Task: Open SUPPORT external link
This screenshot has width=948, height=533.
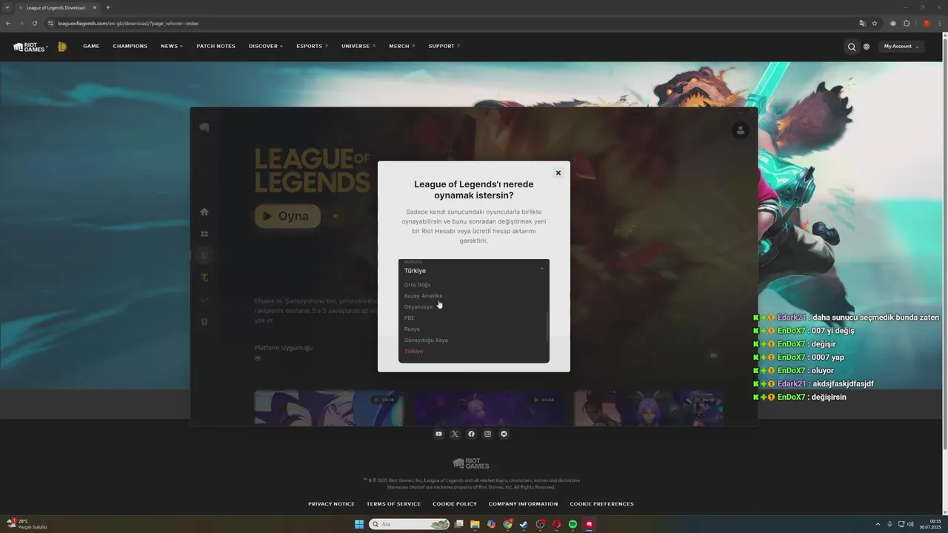Action: click(444, 46)
